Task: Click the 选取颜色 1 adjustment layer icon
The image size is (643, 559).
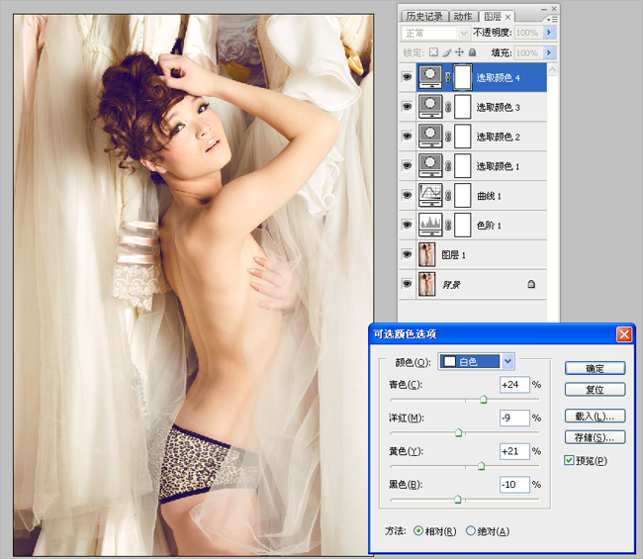Action: click(x=430, y=165)
